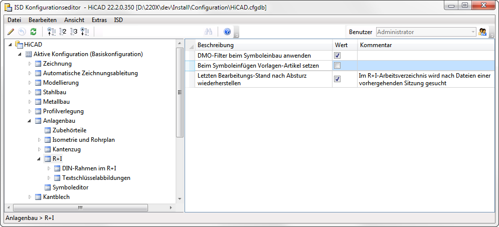The image size is (499, 227).
Task: Click the Aktive Konfiguration list icon
Action: coord(29,54)
